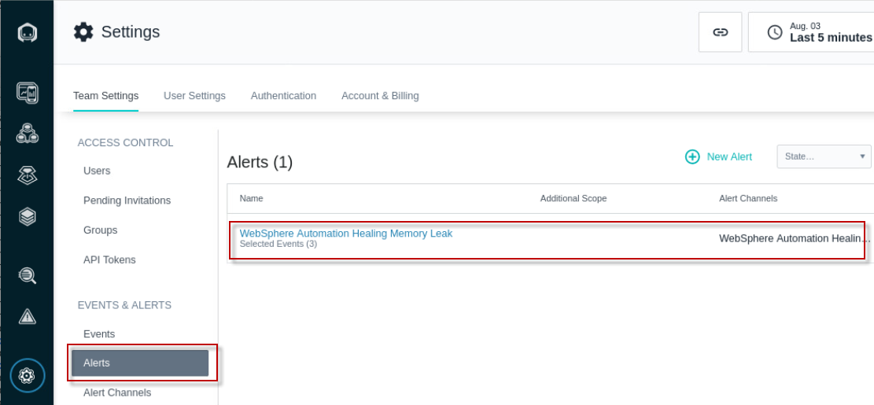Switch to the User Settings tab
Screen dimensions: 874x405
click(194, 96)
